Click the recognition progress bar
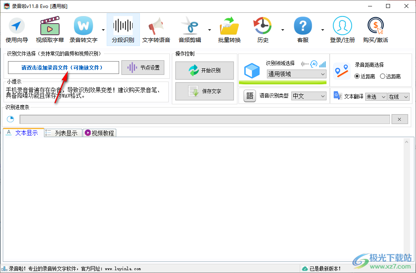Screen dimensions: 416x273 [205, 120]
